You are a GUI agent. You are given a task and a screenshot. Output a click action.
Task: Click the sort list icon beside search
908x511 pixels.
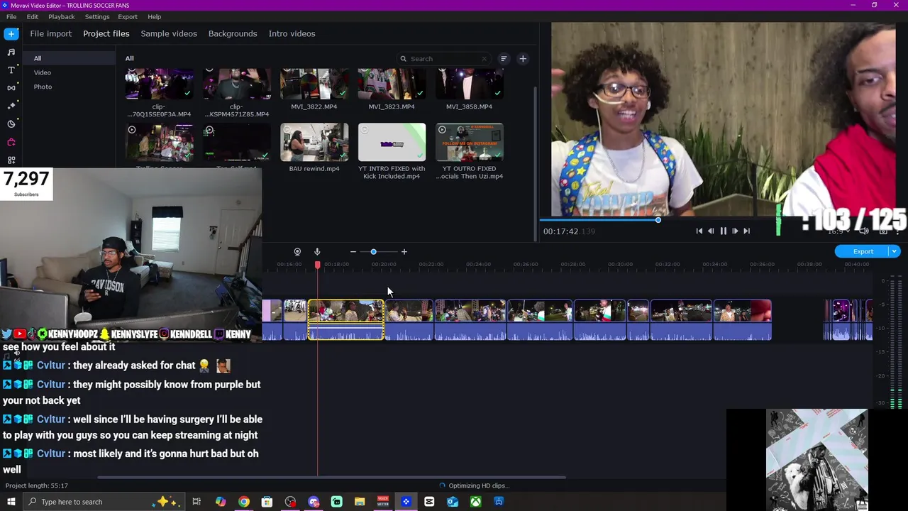pos(504,59)
